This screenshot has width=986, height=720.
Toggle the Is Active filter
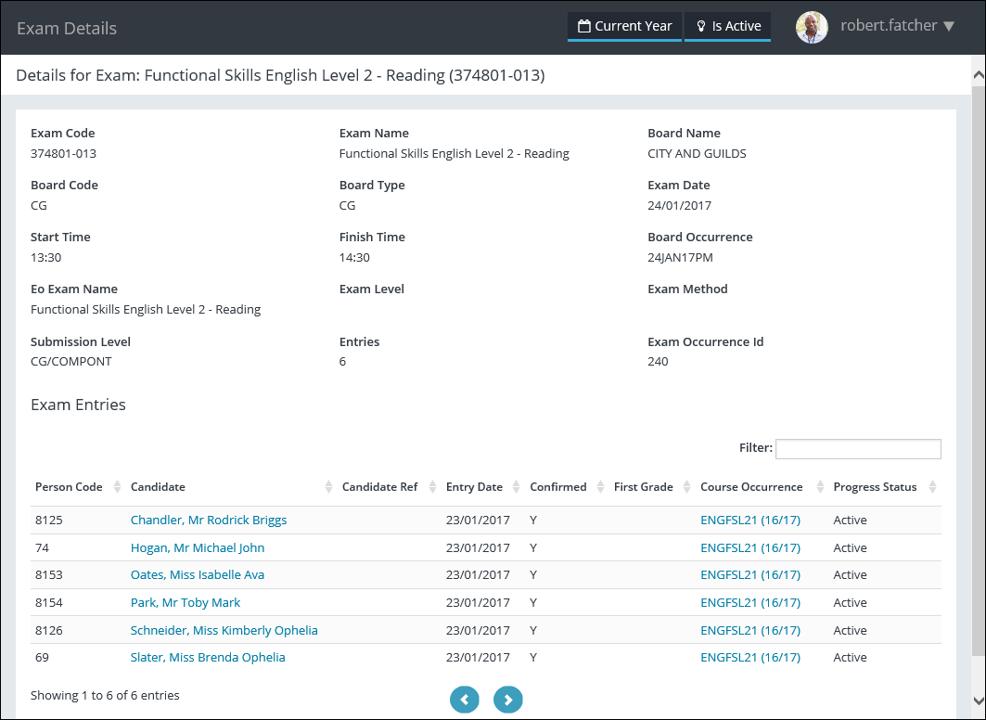(728, 26)
